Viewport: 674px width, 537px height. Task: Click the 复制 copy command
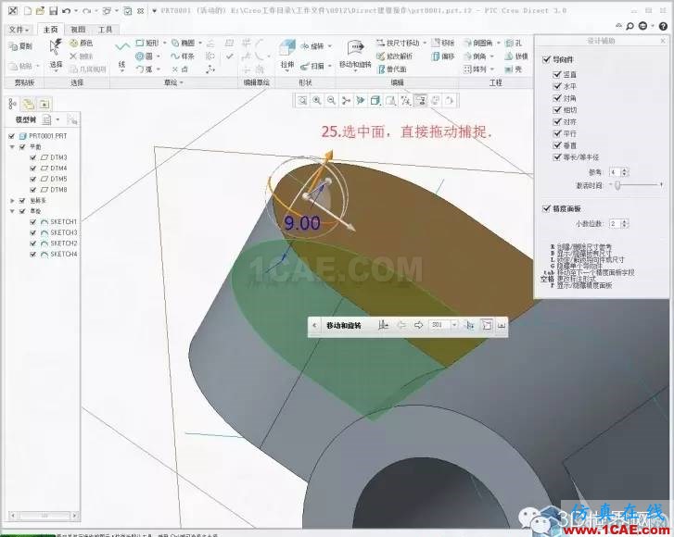(20, 46)
